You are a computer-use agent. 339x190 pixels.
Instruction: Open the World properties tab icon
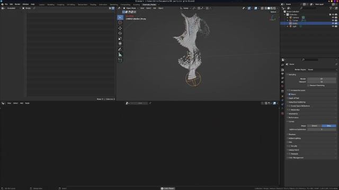[282, 86]
